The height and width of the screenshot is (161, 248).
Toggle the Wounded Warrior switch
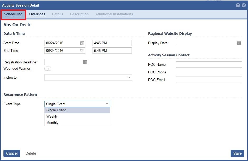[48, 69]
